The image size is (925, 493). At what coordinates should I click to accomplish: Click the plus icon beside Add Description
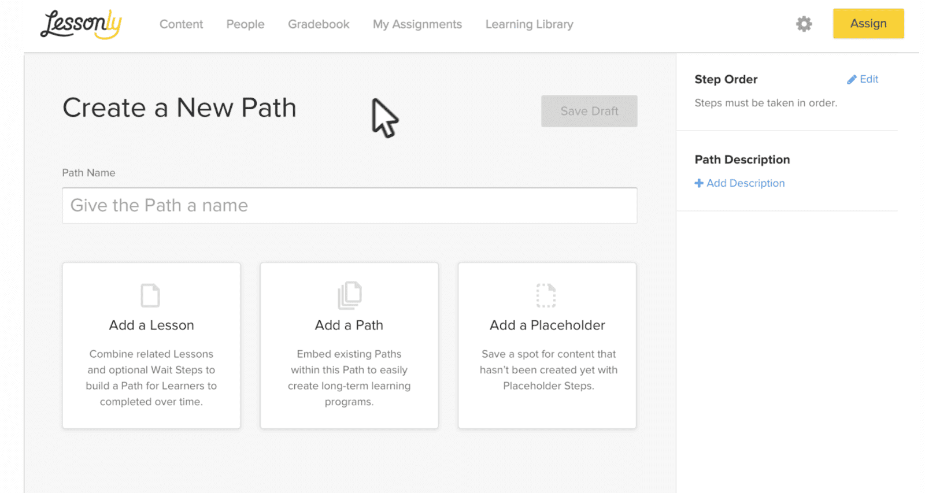[699, 183]
